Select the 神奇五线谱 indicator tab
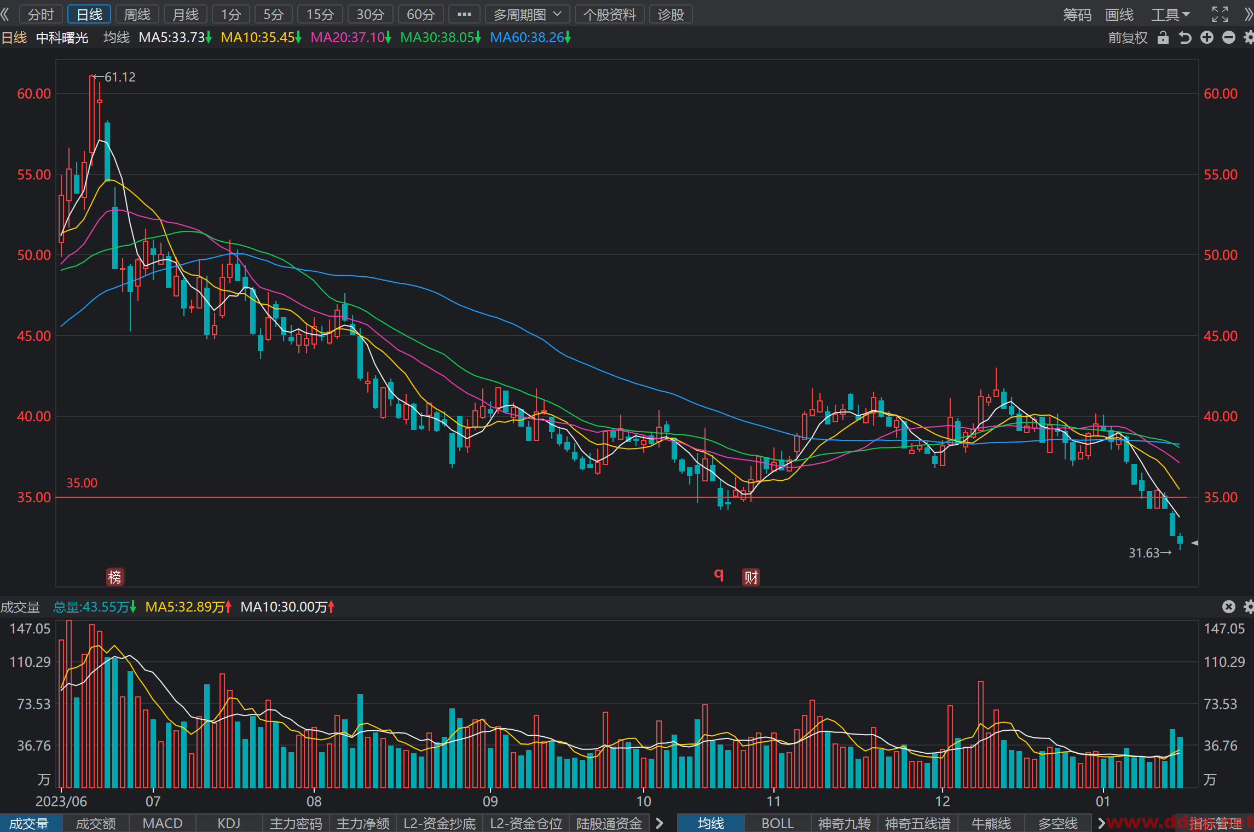This screenshot has height=832, width=1254. tap(918, 823)
